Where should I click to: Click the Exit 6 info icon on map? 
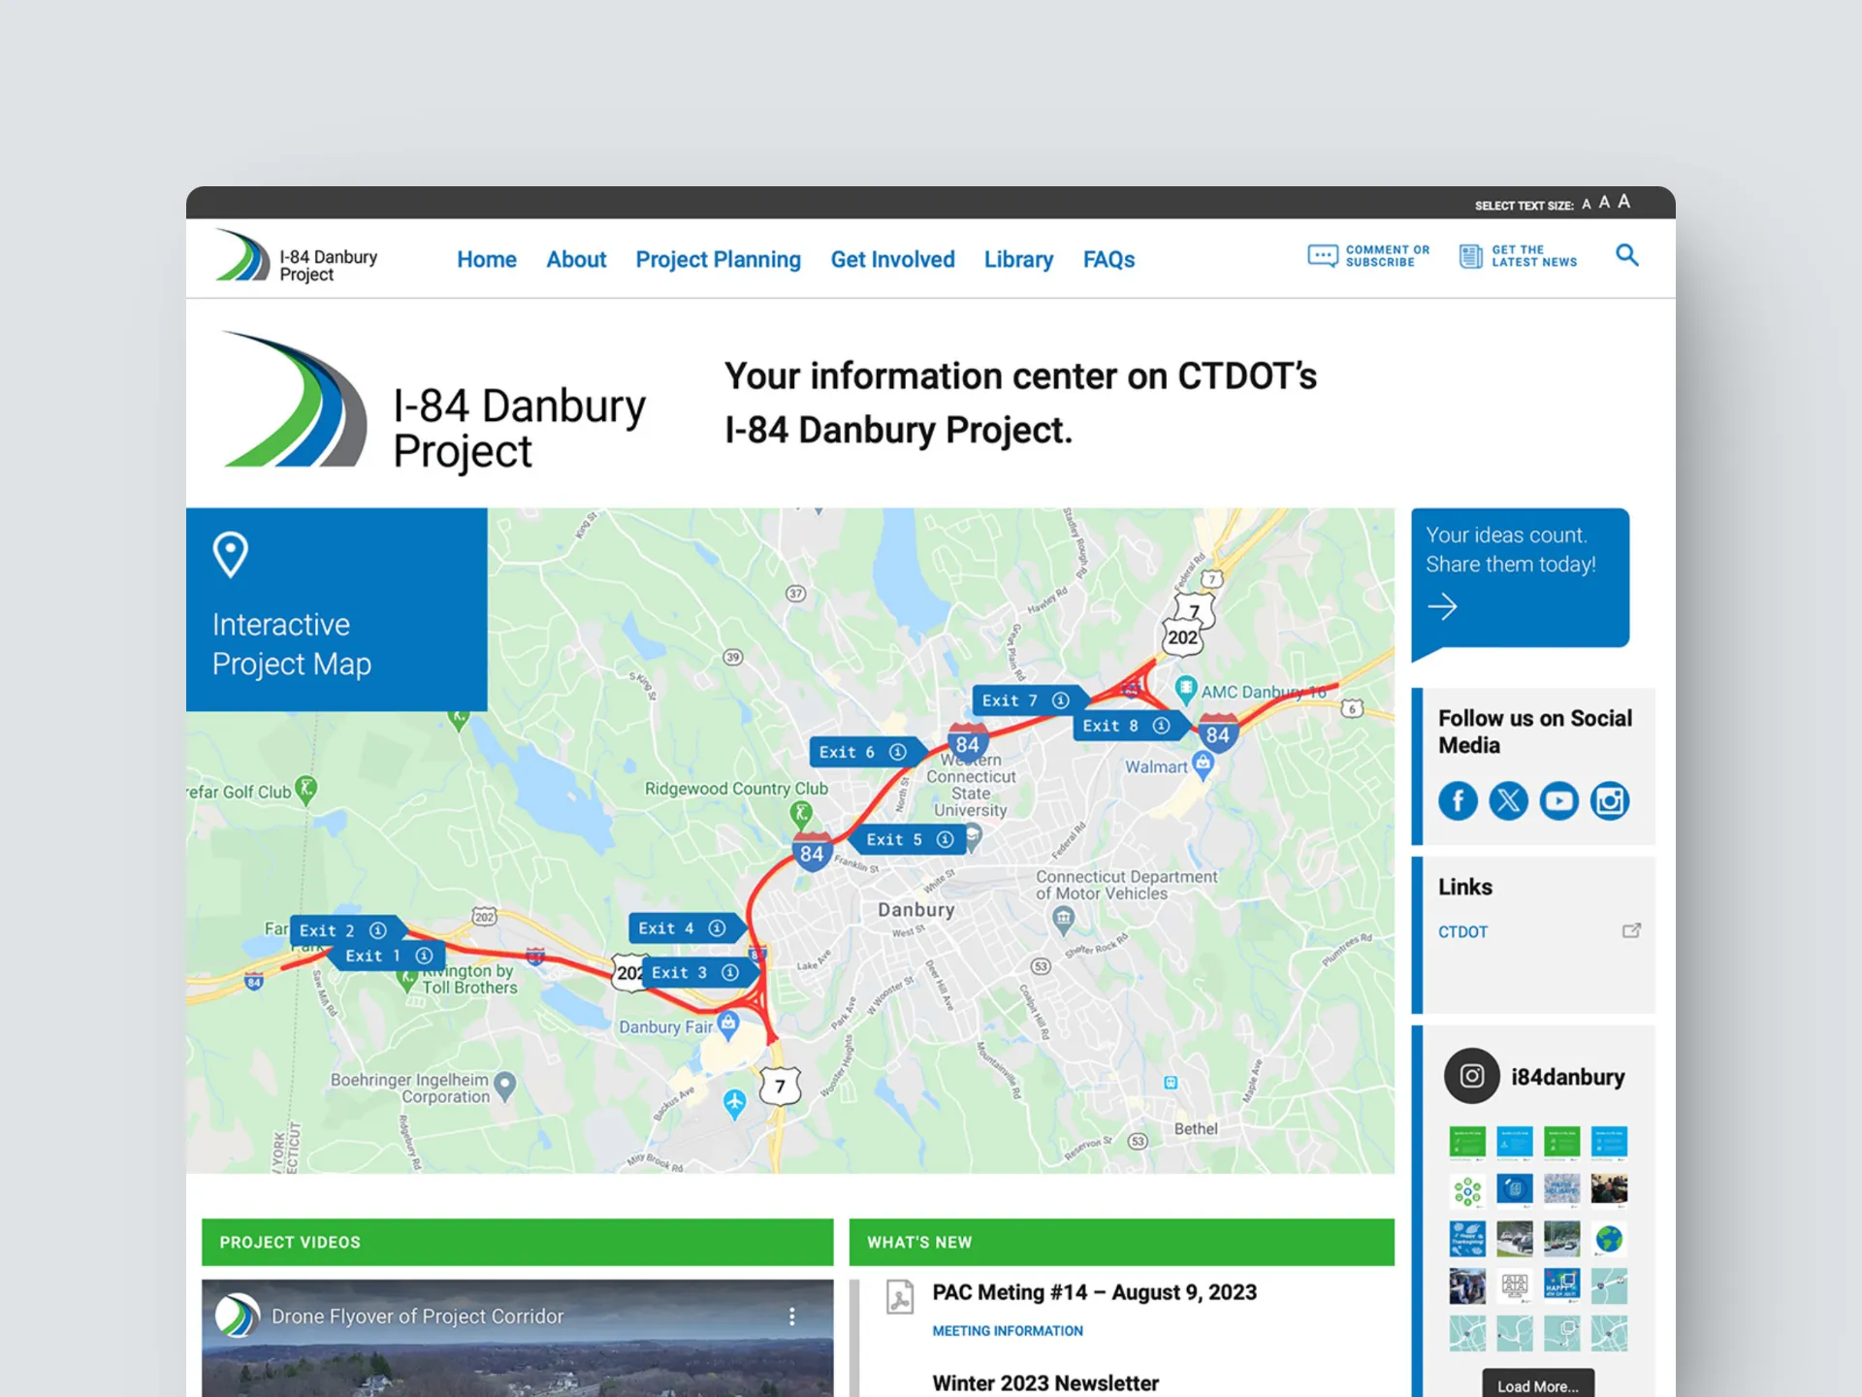(x=898, y=752)
